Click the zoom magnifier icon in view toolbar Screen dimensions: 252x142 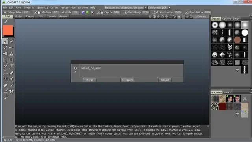(170, 17)
